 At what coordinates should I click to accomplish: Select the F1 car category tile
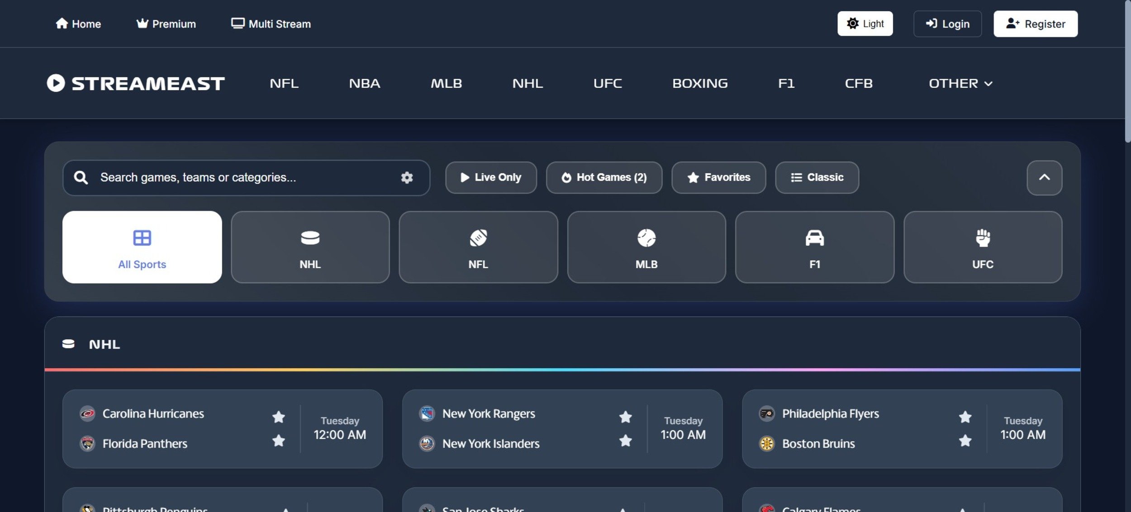click(x=814, y=247)
